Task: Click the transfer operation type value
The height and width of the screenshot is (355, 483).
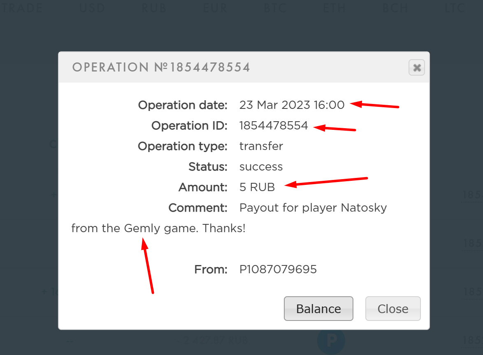Action: 261,146
